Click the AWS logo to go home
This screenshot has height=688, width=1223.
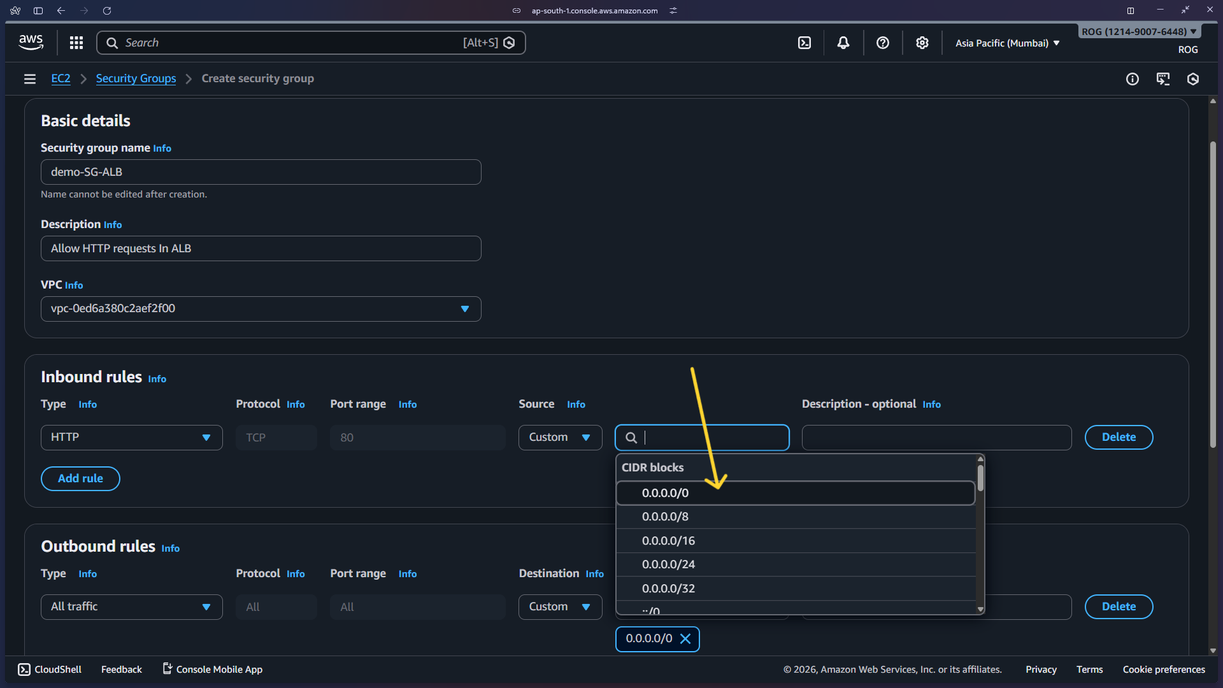[x=30, y=42]
